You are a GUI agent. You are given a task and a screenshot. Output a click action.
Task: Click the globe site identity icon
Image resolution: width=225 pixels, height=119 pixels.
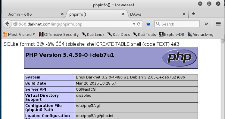(15, 24)
